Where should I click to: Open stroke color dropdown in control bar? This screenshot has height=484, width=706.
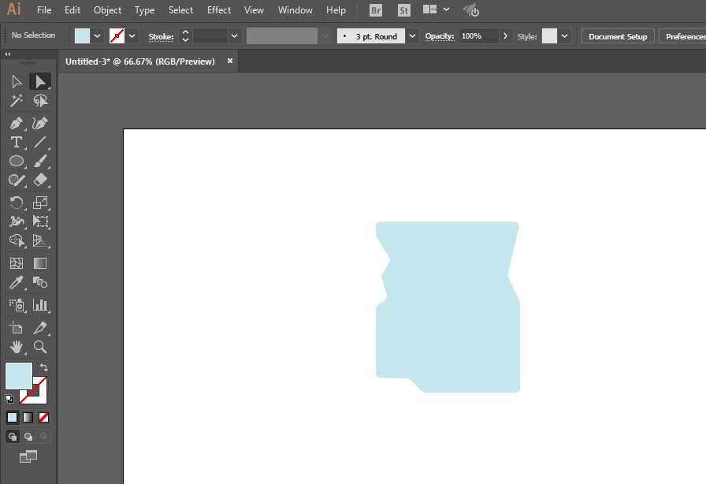click(x=132, y=36)
